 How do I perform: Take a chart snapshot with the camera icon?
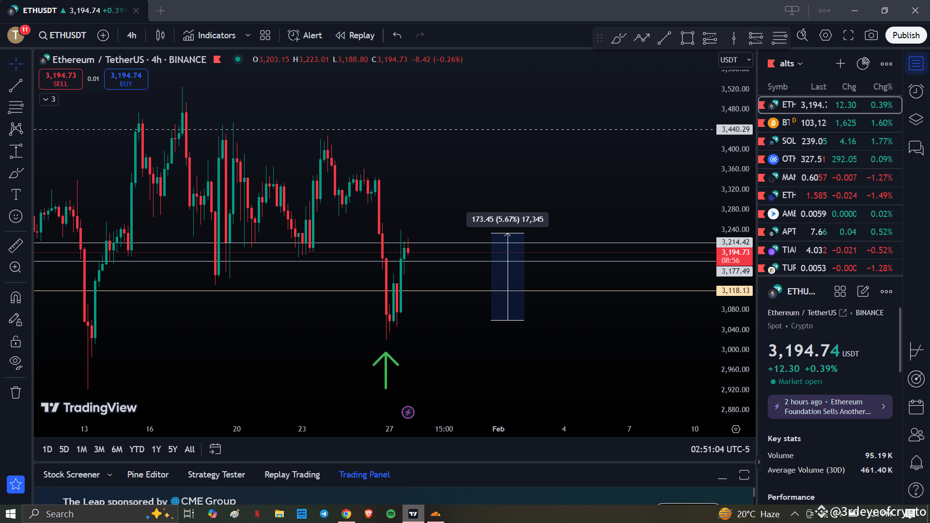click(871, 35)
